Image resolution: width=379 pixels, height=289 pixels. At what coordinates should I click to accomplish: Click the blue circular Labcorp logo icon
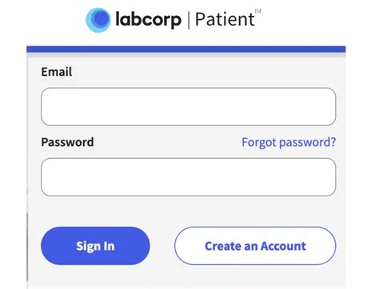tap(98, 20)
